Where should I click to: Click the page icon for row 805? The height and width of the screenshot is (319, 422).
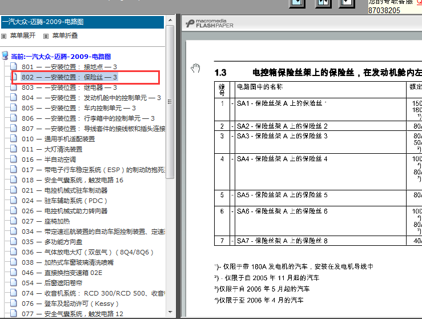click(x=14, y=107)
